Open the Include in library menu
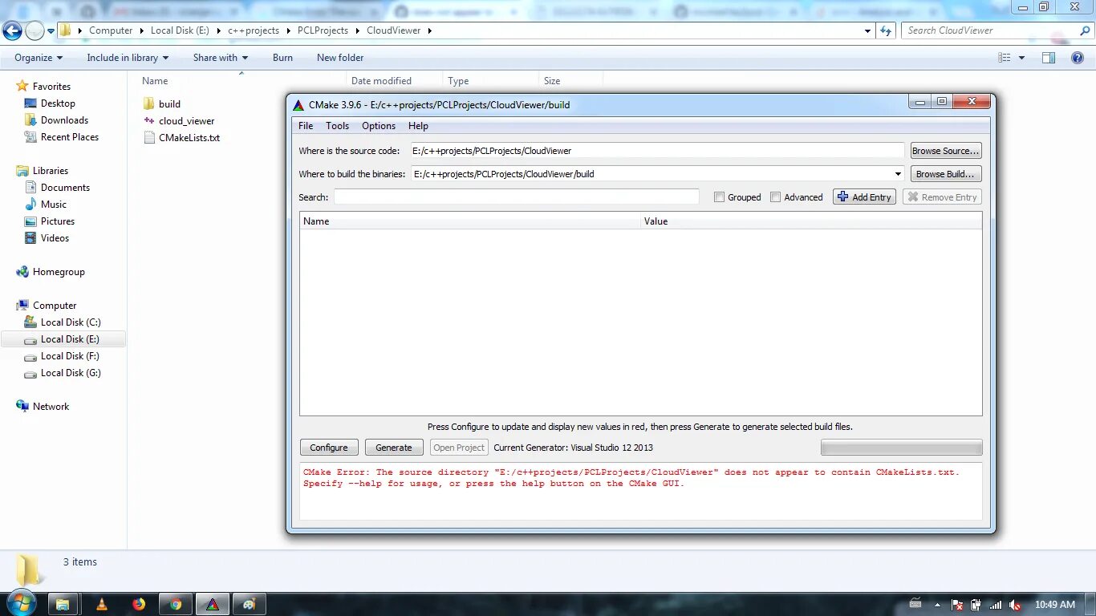This screenshot has height=616, width=1096. click(x=128, y=58)
